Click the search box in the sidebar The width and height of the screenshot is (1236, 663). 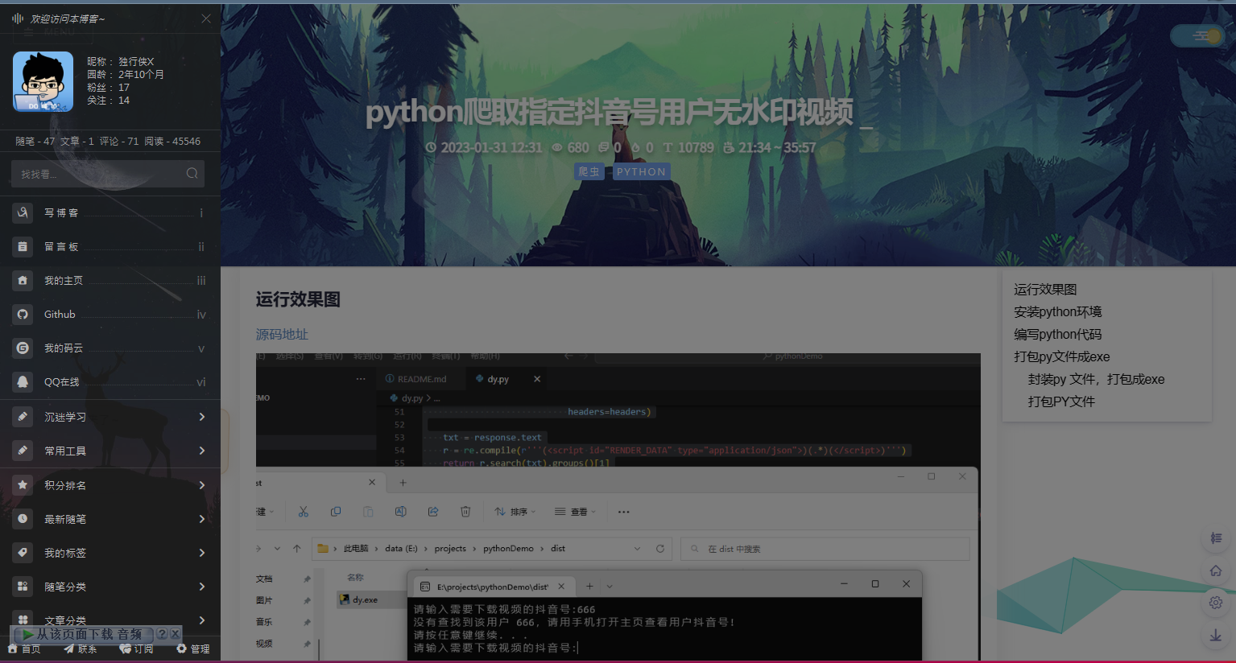107,174
